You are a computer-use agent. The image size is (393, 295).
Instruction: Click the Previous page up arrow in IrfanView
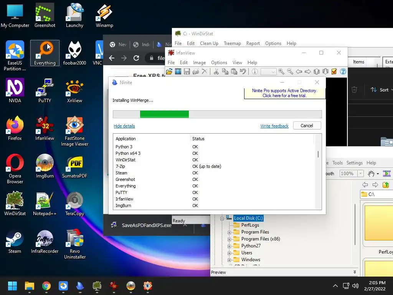(x=317, y=72)
